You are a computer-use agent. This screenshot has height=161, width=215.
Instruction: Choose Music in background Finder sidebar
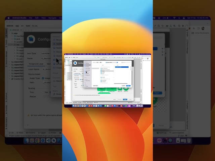click(57, 94)
